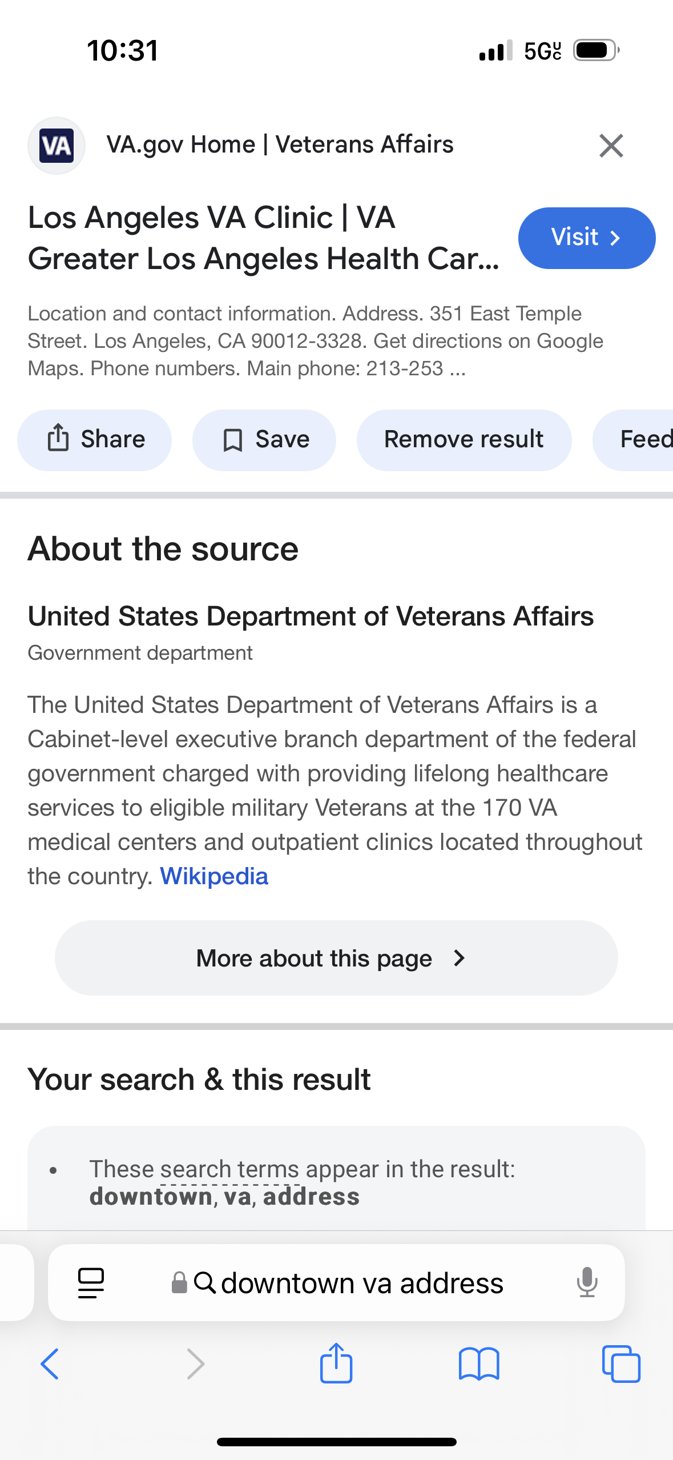Close the result info panel
673x1460 pixels.
[611, 146]
